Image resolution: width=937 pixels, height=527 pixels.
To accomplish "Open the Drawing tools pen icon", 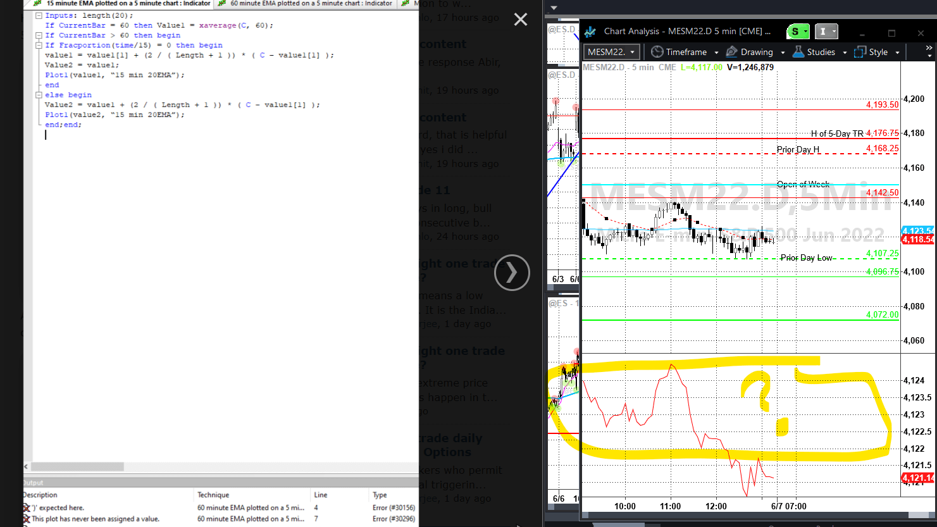I will 732,52.
